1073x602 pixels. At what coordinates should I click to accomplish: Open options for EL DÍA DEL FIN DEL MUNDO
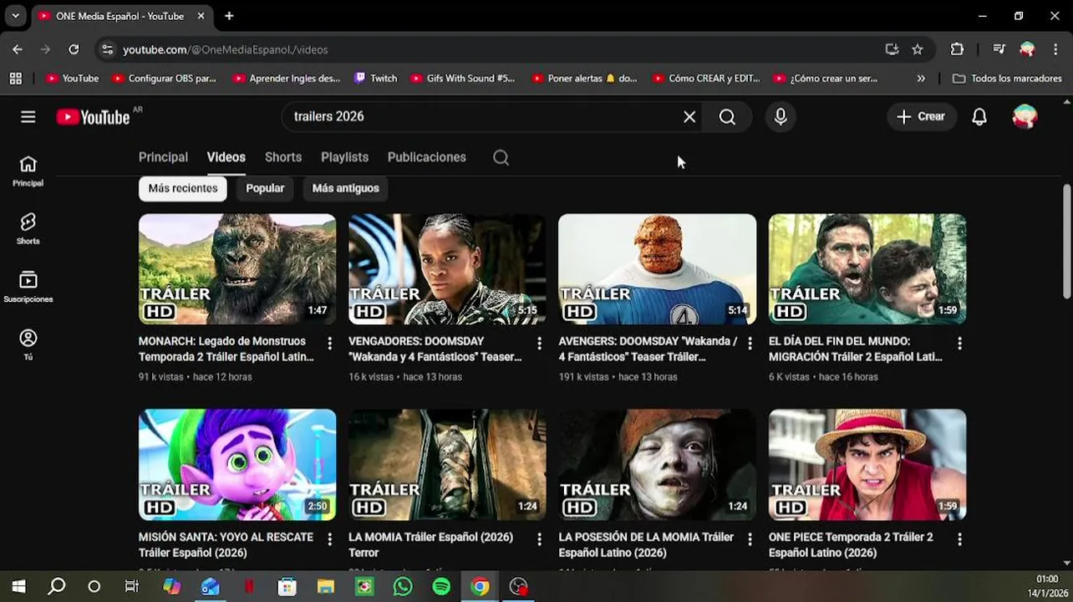[959, 343]
